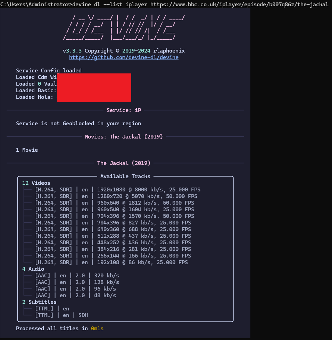Click the '4 Audio' tree heading

(33, 269)
